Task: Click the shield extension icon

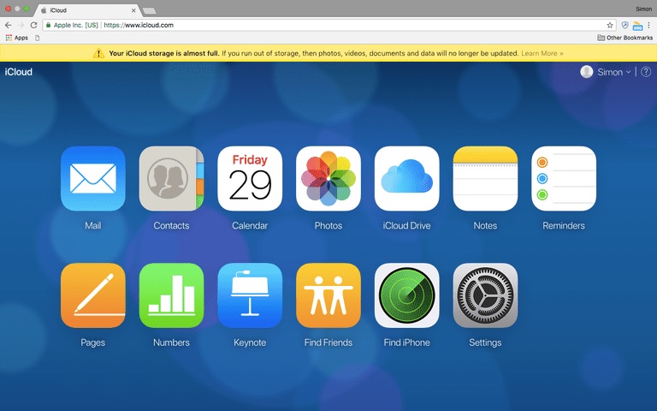Action: coord(624,25)
